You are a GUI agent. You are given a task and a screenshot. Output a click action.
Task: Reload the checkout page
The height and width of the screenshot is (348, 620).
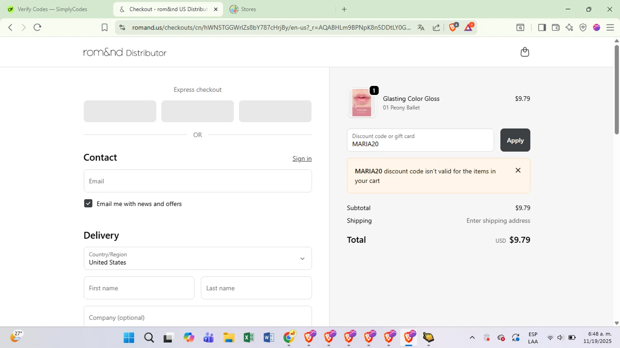[x=38, y=27]
